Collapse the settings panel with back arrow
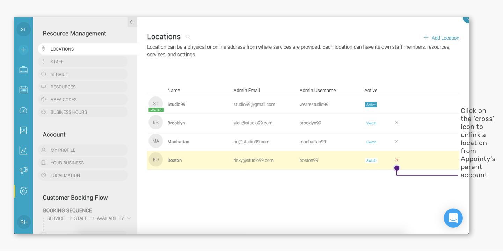 pyautogui.click(x=132, y=22)
